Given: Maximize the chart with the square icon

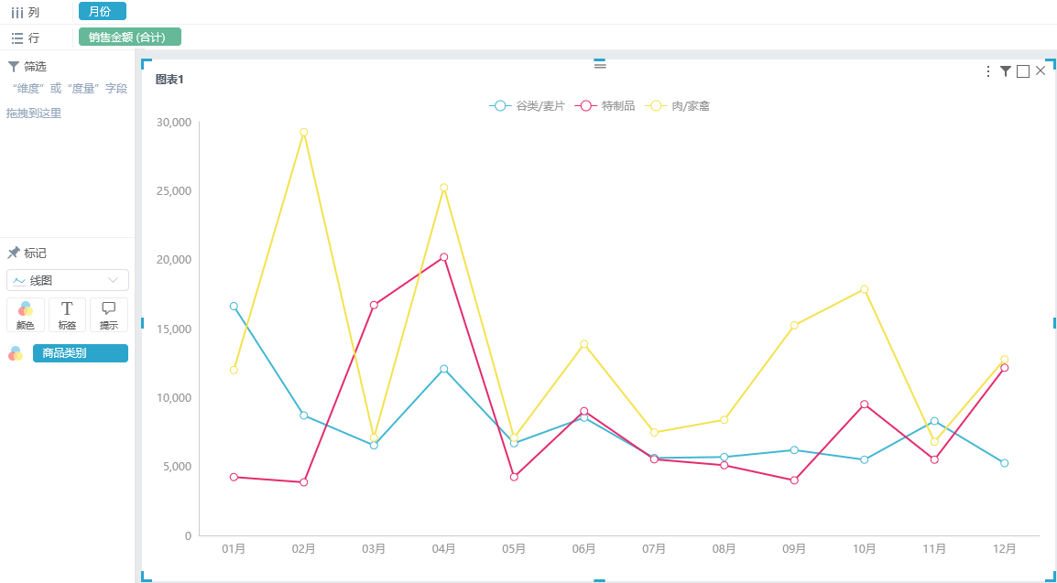Looking at the screenshot, I should 1022,71.
